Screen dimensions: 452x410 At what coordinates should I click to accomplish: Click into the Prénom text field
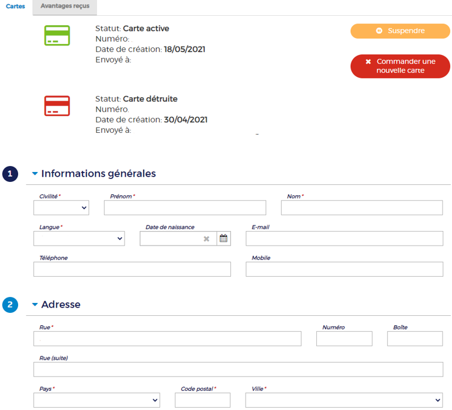(185, 208)
